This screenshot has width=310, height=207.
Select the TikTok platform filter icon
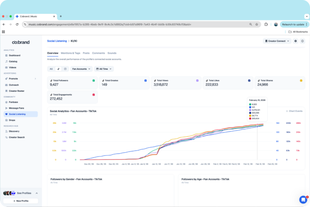pos(59,69)
